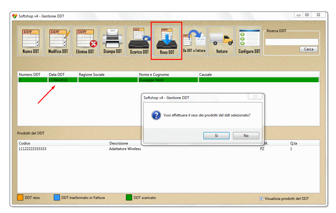Click the Nuovo DDT toolbar icon
The height and width of the screenshot is (213, 336).
tap(31, 41)
